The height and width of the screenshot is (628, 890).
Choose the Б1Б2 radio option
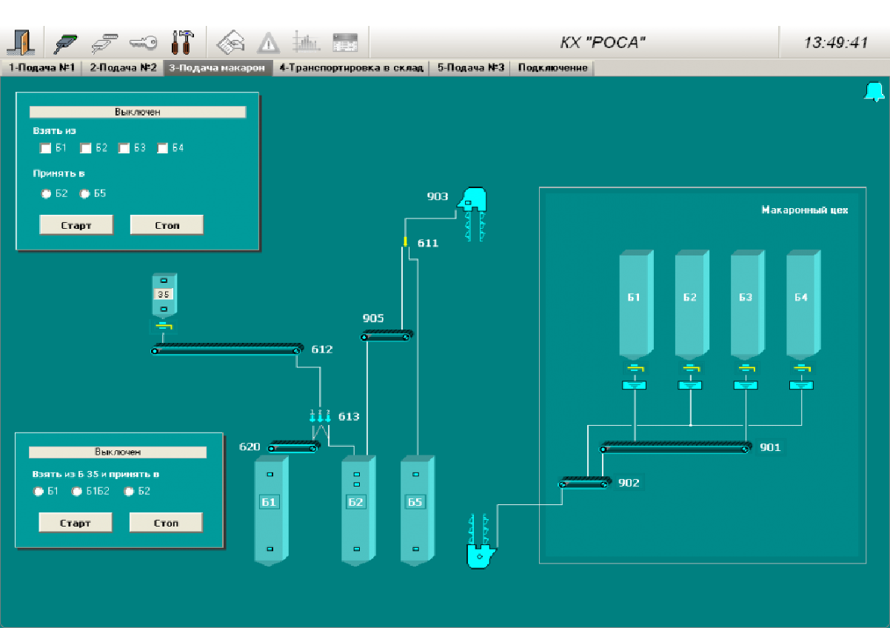(76, 491)
